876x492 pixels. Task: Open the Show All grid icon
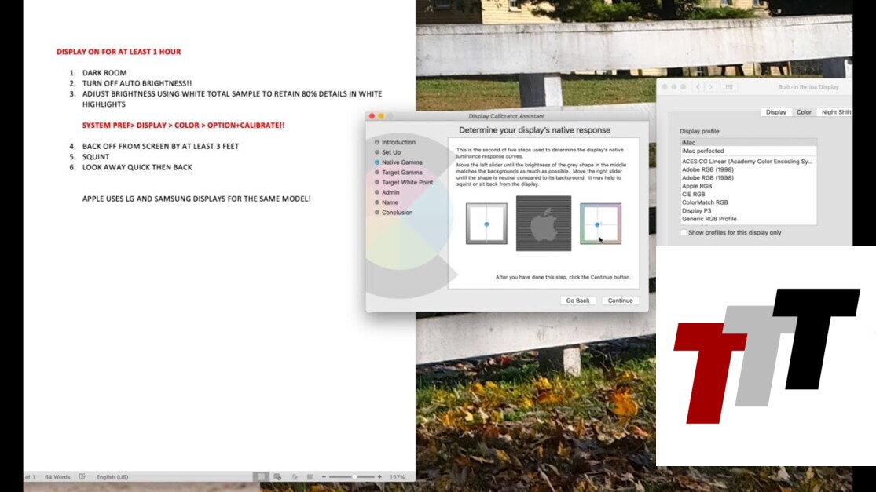729,87
